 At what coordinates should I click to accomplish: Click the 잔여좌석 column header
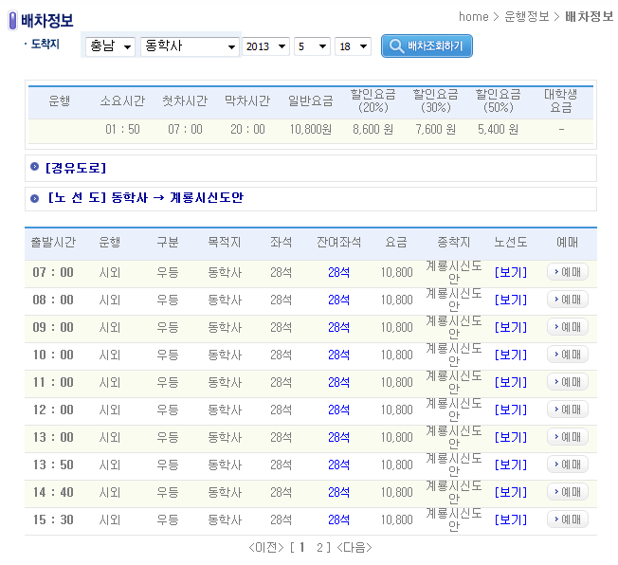pos(338,242)
